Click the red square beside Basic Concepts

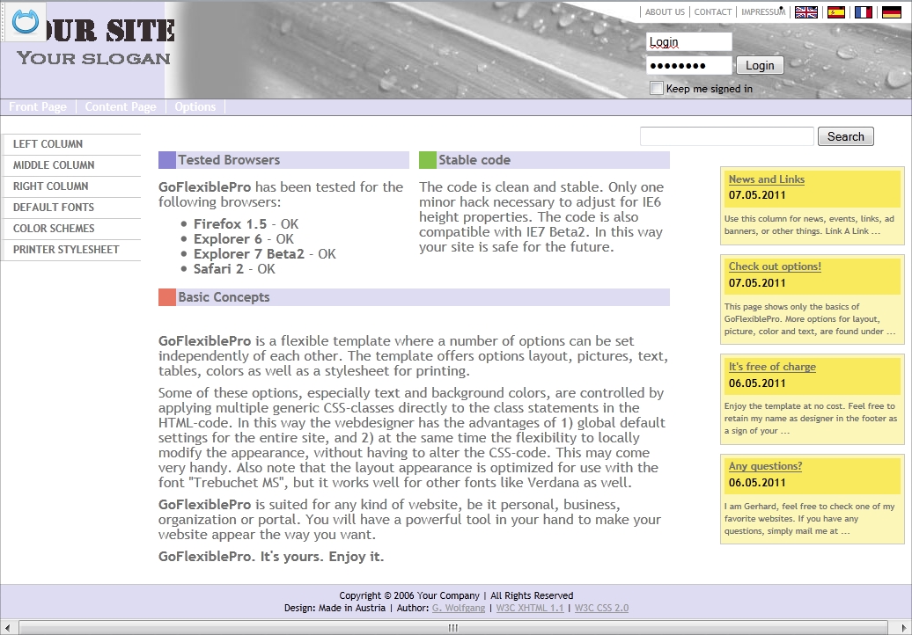tap(167, 297)
